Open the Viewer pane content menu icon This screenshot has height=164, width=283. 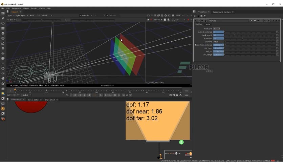pyautogui.click(x=8, y=12)
